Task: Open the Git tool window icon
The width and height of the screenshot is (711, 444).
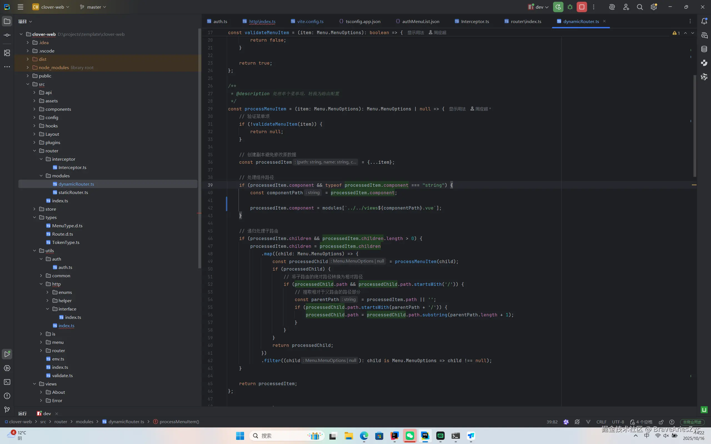Action: click(x=7, y=410)
